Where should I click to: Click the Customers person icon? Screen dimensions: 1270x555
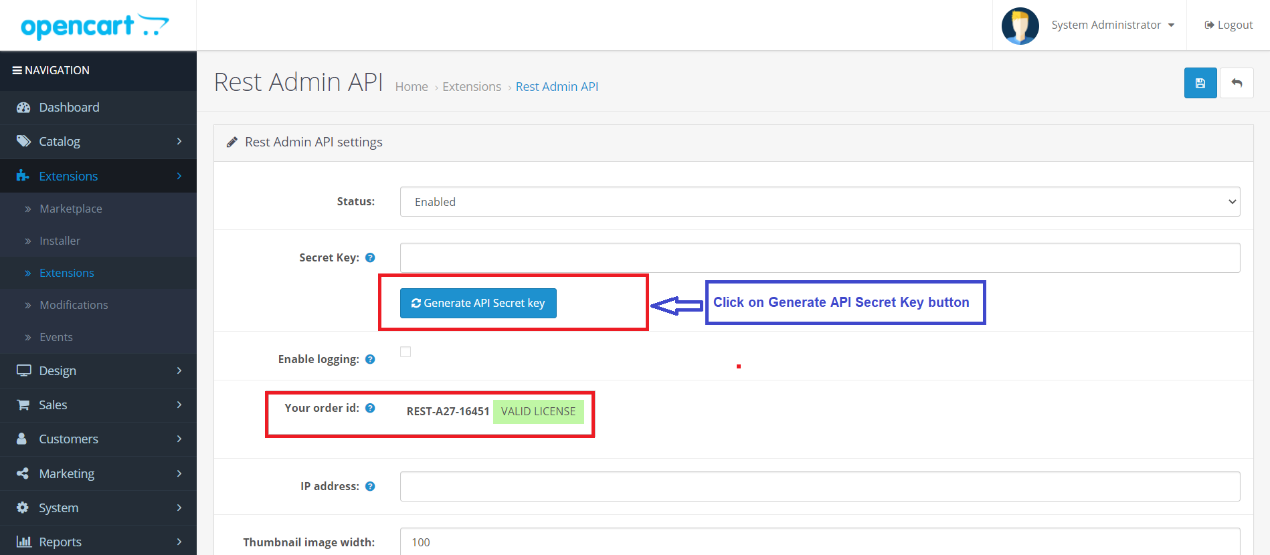click(22, 439)
